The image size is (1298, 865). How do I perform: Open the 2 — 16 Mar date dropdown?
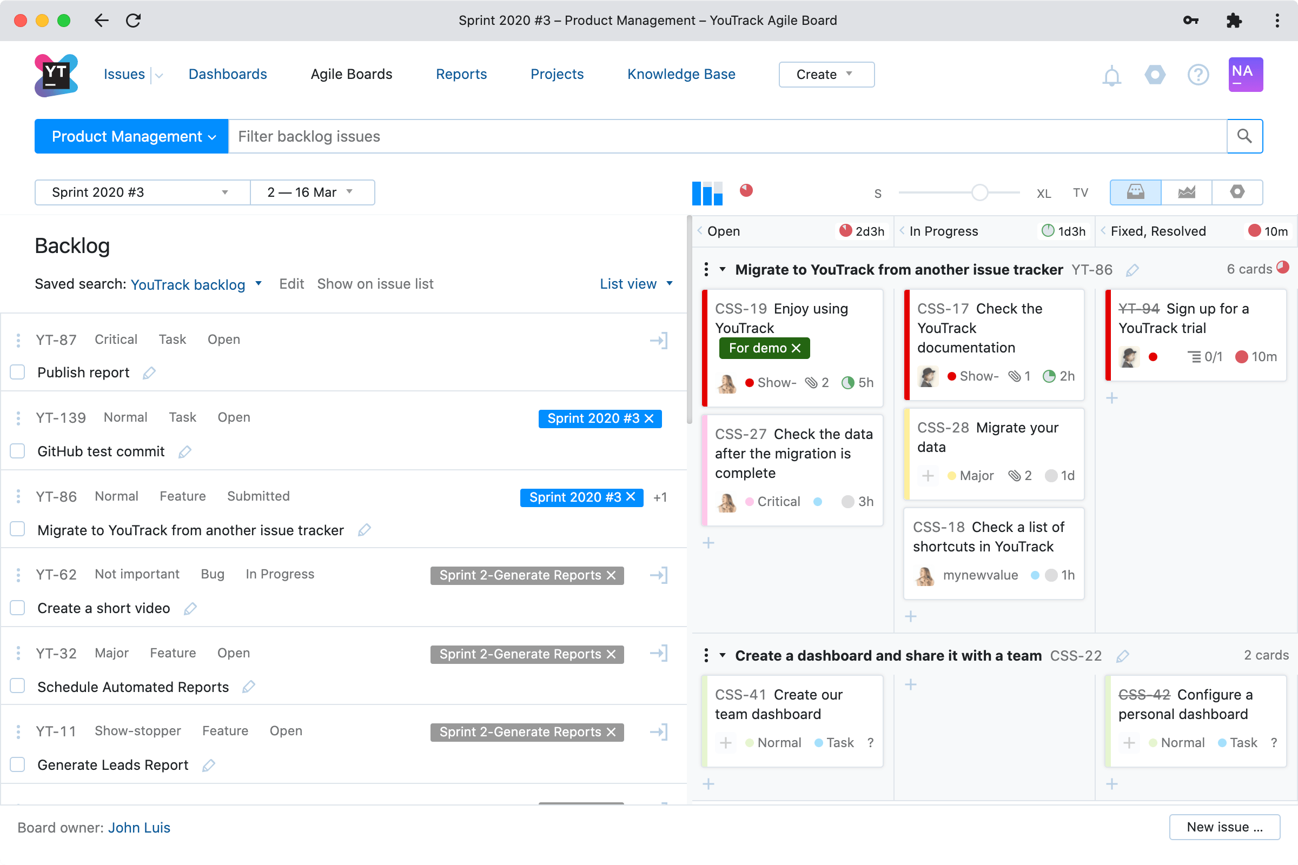click(313, 192)
